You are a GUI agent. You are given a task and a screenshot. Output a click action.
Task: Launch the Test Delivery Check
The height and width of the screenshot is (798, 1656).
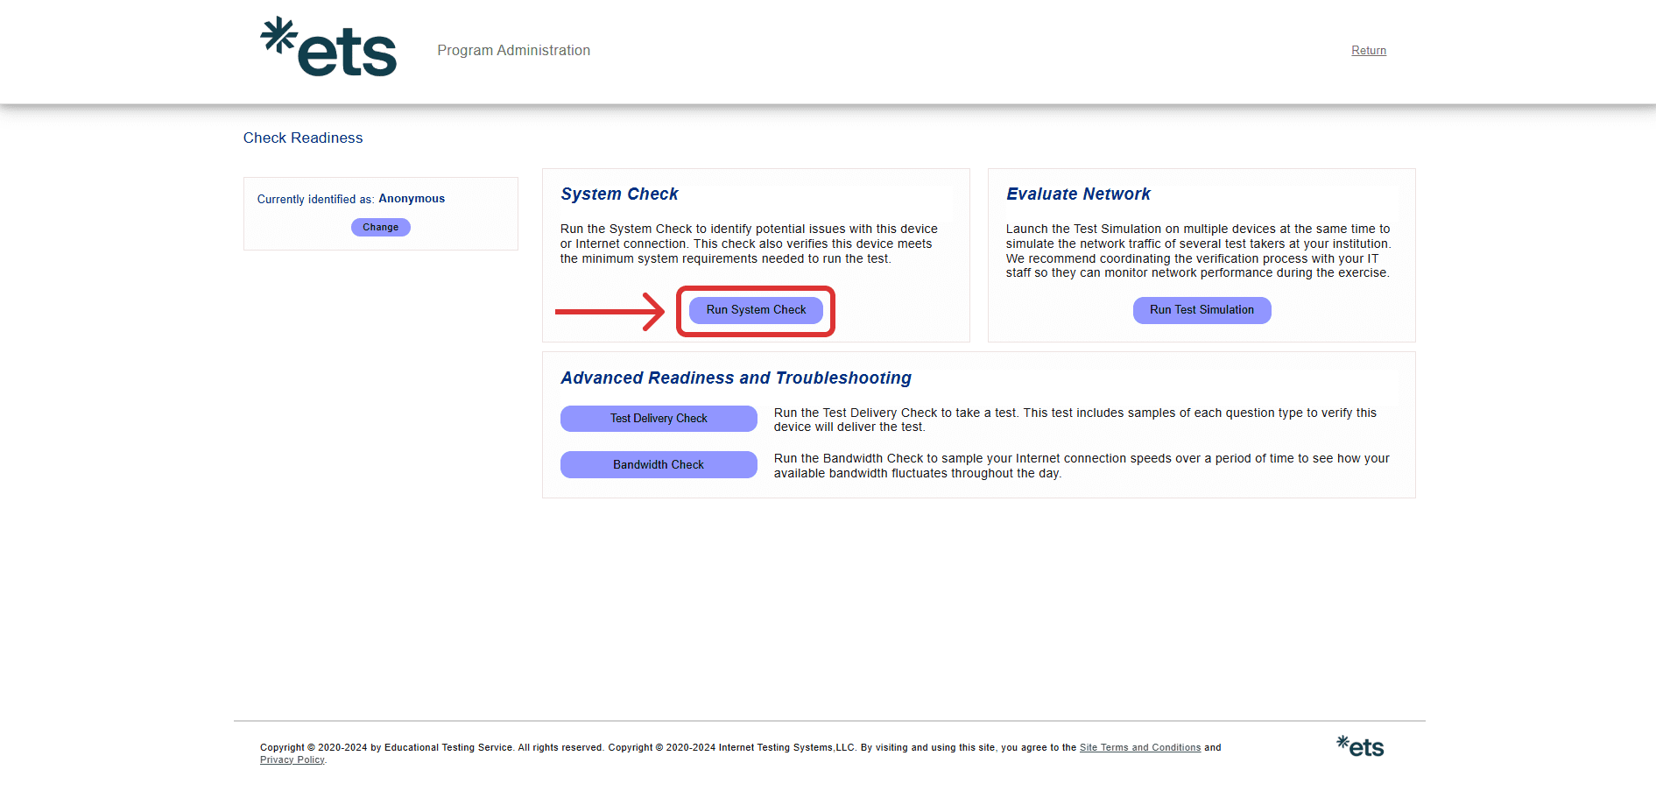pos(659,419)
